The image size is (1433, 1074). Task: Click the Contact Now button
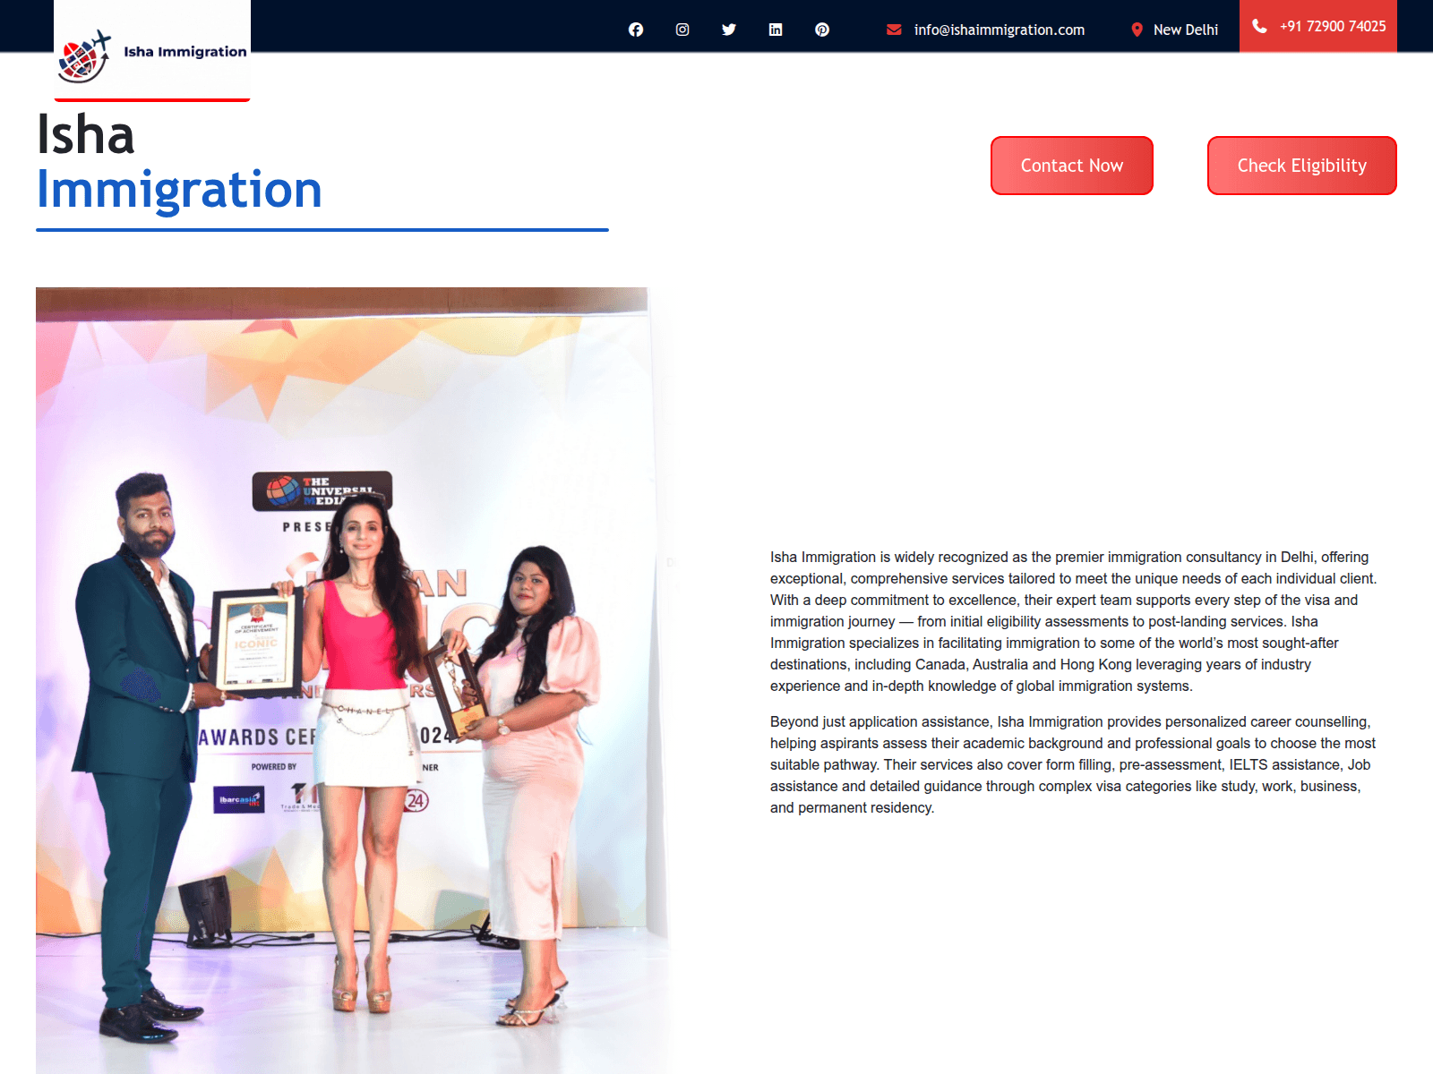[1072, 166]
